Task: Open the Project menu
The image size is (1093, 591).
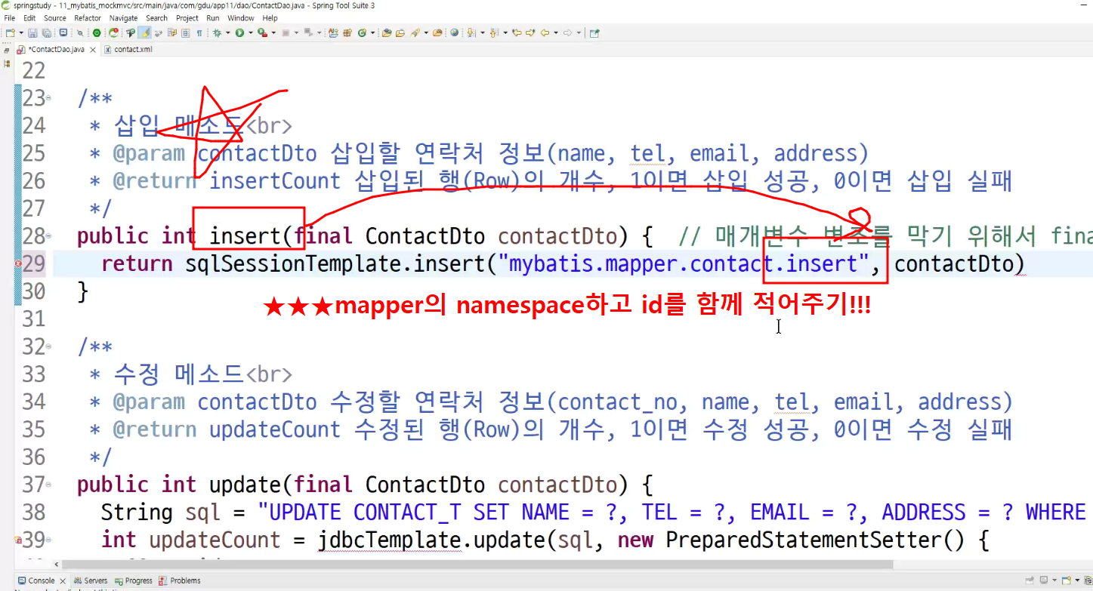Action: (187, 18)
